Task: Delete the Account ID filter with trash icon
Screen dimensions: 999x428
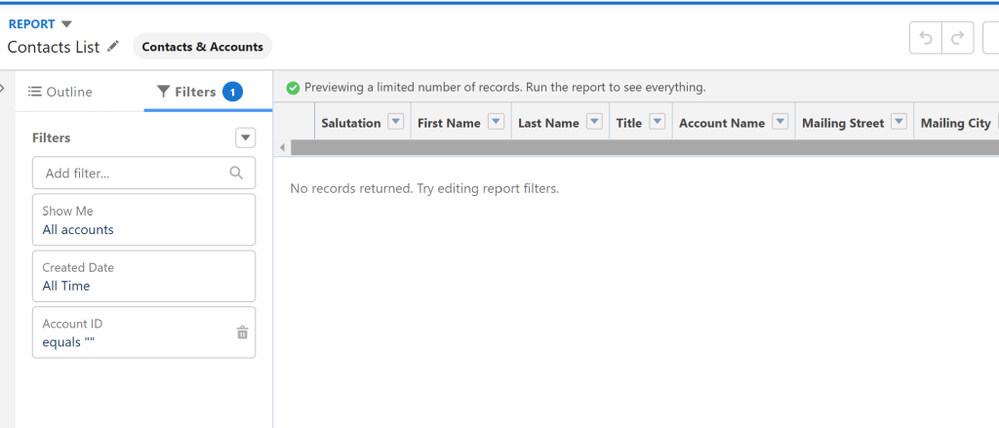Action: [242, 332]
